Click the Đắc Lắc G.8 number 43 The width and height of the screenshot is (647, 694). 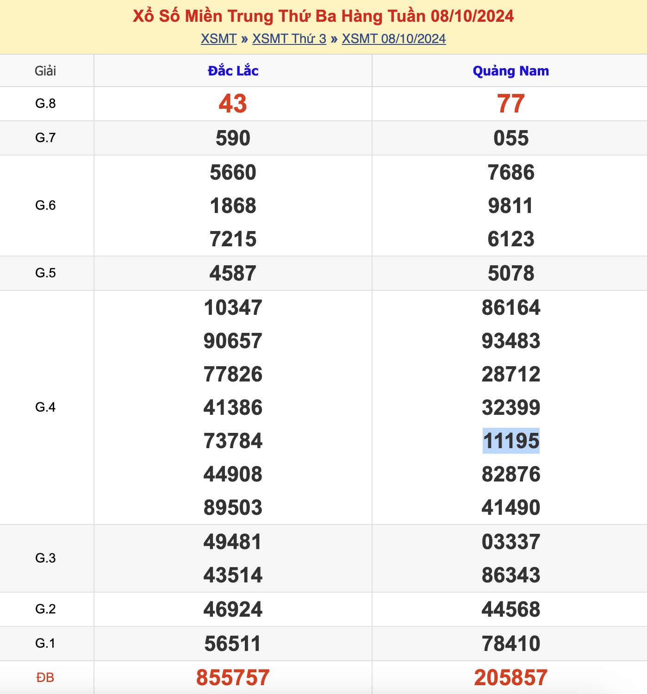[x=233, y=104]
